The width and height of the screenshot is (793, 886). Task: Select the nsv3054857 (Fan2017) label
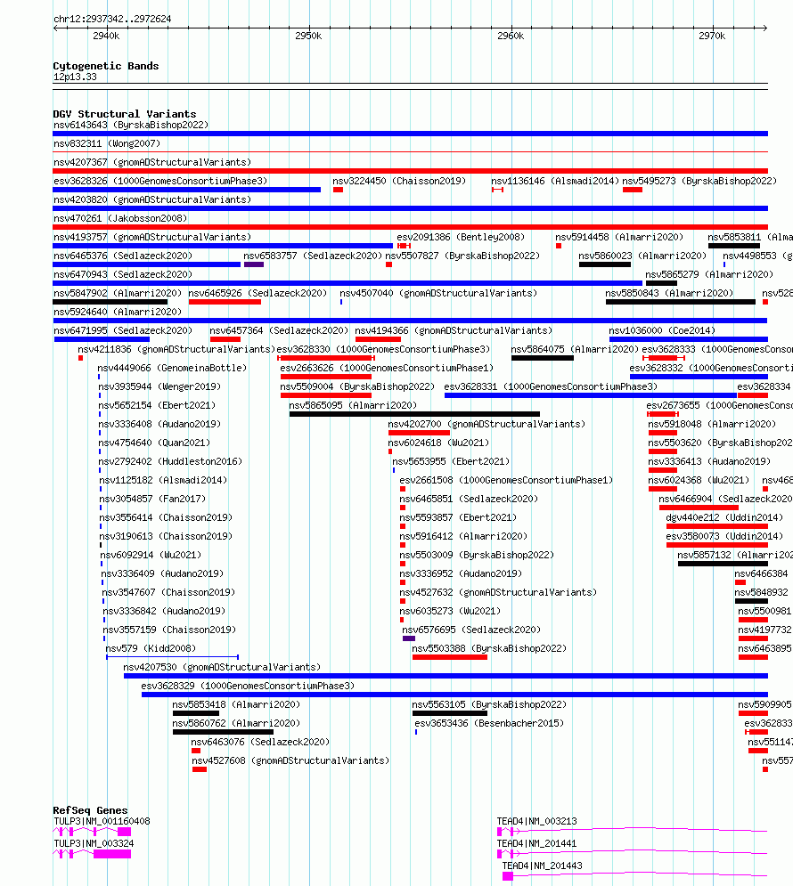click(x=152, y=498)
